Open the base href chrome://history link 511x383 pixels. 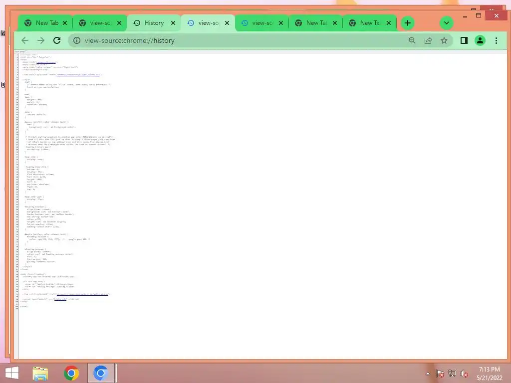46,62
